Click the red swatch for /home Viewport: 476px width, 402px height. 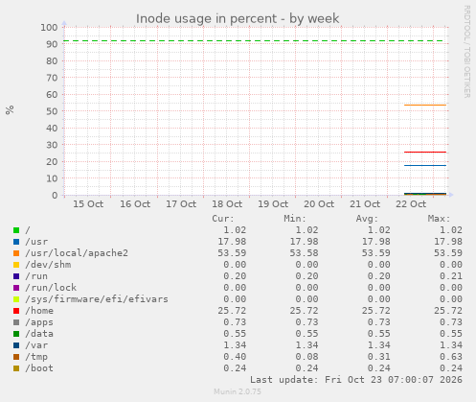coord(16,311)
